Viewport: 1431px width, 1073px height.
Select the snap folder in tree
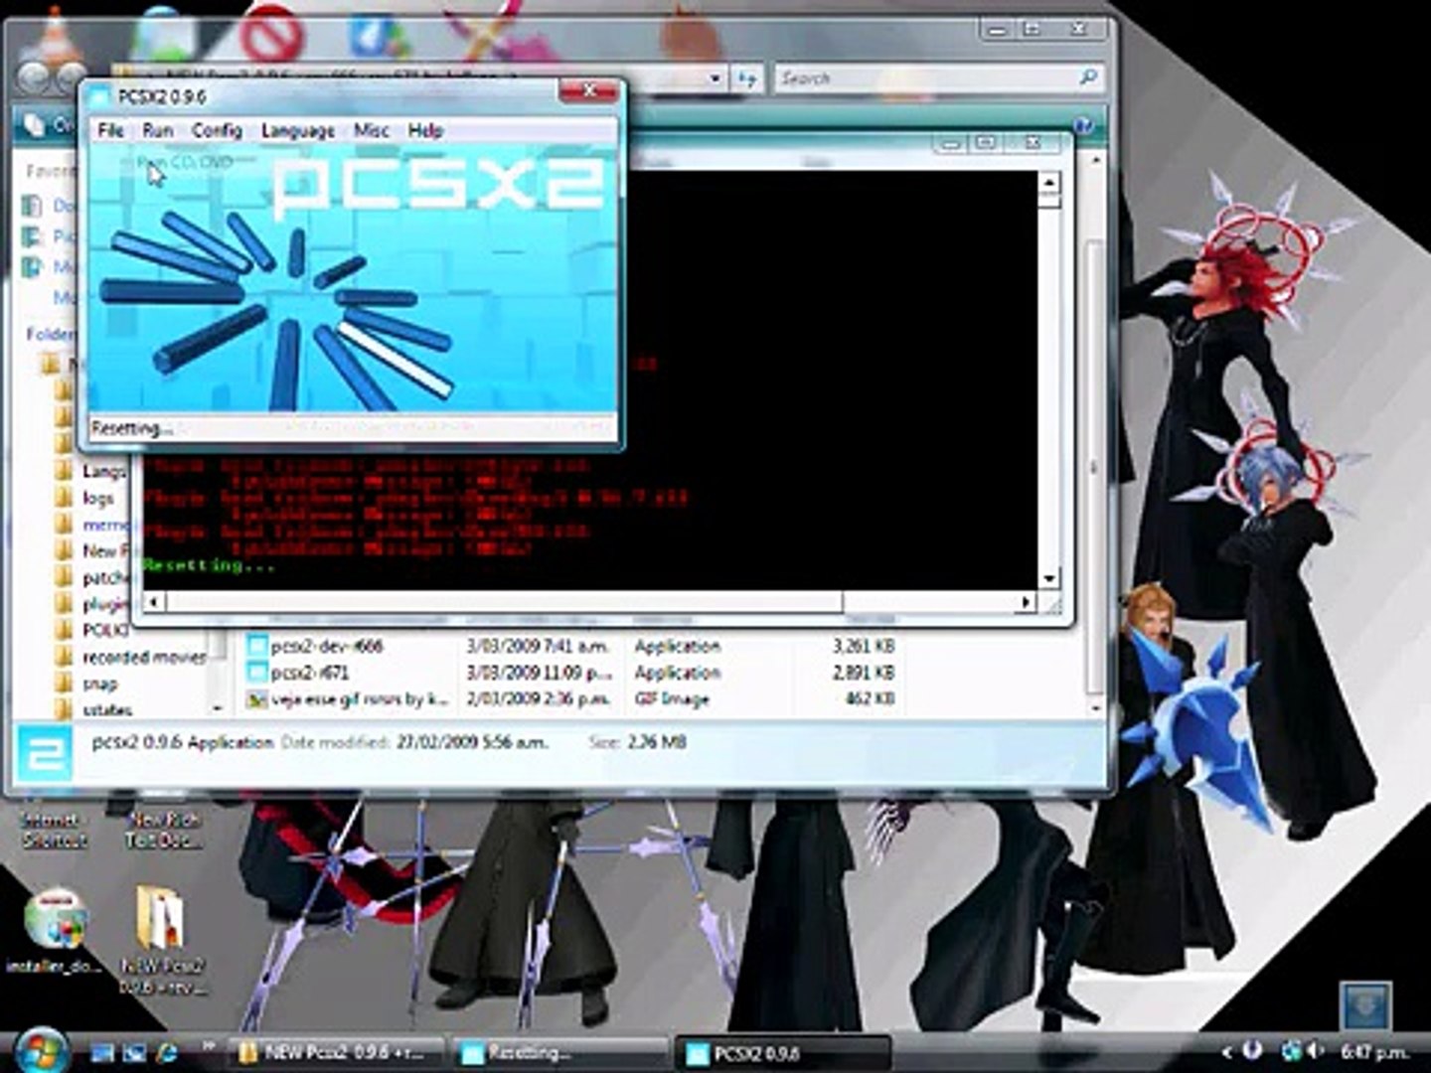[99, 684]
